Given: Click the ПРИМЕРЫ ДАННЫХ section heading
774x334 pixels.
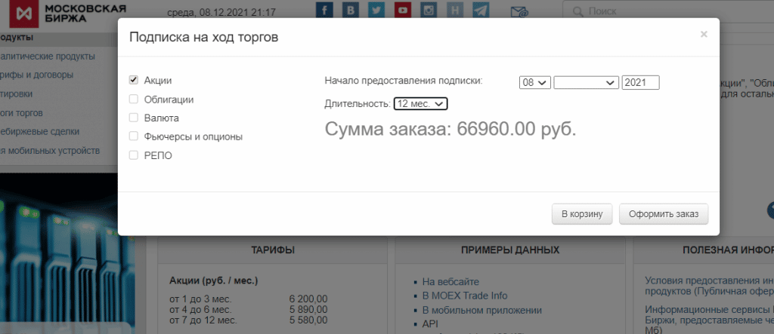Looking at the screenshot, I should (x=510, y=250).
